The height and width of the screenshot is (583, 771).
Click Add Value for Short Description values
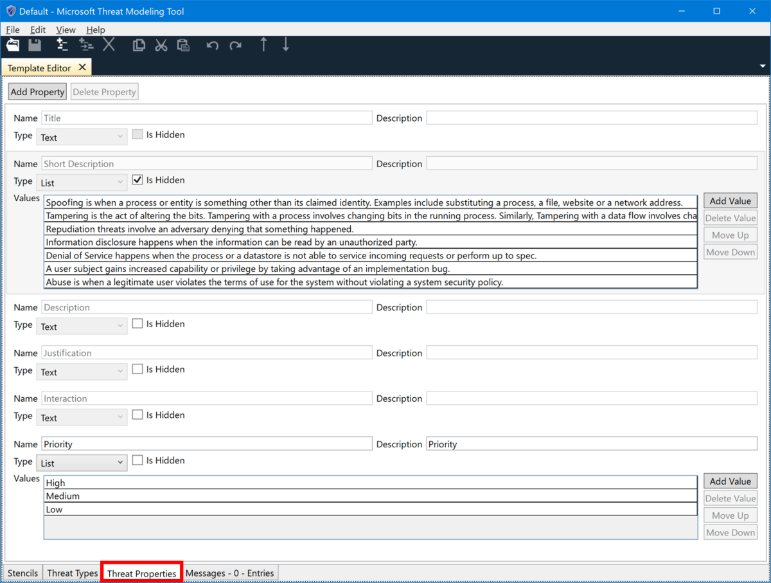731,201
